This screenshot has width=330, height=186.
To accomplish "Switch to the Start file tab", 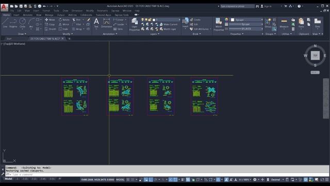I will [x=9, y=39].
